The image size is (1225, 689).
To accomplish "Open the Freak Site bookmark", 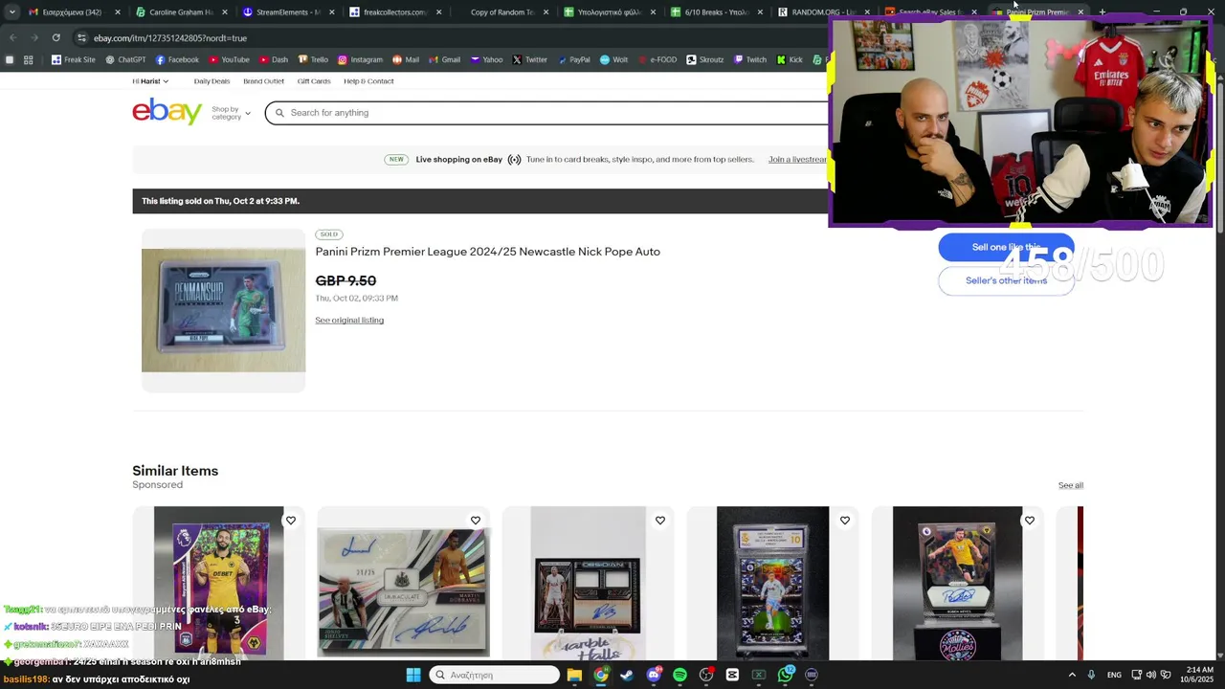I will point(73,59).
